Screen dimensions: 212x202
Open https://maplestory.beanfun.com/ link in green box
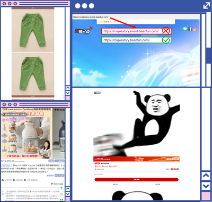coord(127,40)
